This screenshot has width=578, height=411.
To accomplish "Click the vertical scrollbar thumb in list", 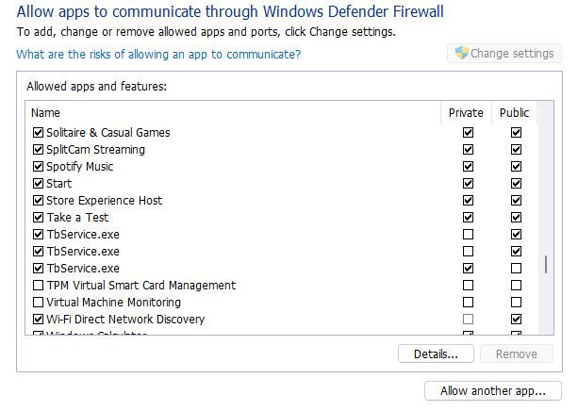I will pyautogui.click(x=545, y=264).
